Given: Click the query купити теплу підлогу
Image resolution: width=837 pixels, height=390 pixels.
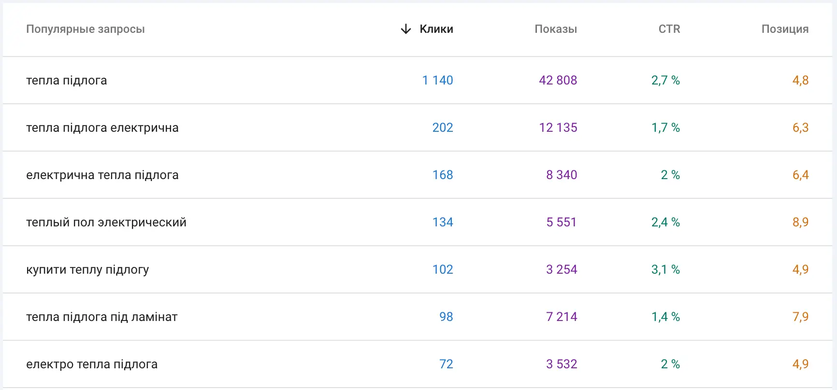Looking at the screenshot, I should pos(88,269).
